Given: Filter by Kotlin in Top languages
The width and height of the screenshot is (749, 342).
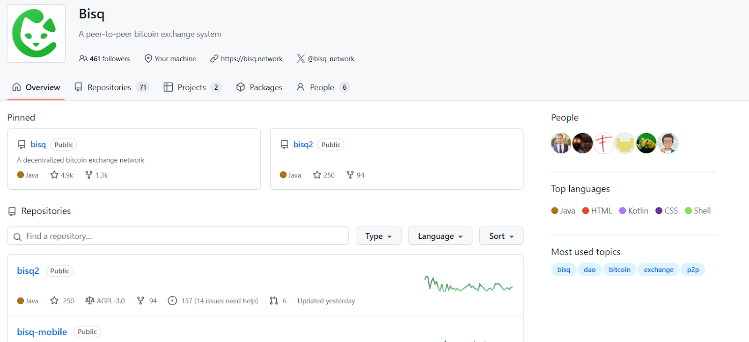Looking at the screenshot, I should coord(633,211).
